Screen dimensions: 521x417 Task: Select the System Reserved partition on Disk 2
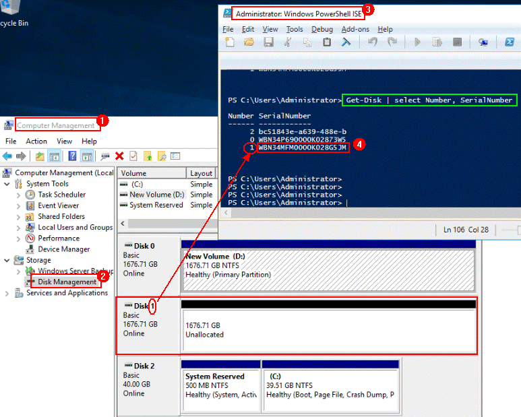(221, 390)
